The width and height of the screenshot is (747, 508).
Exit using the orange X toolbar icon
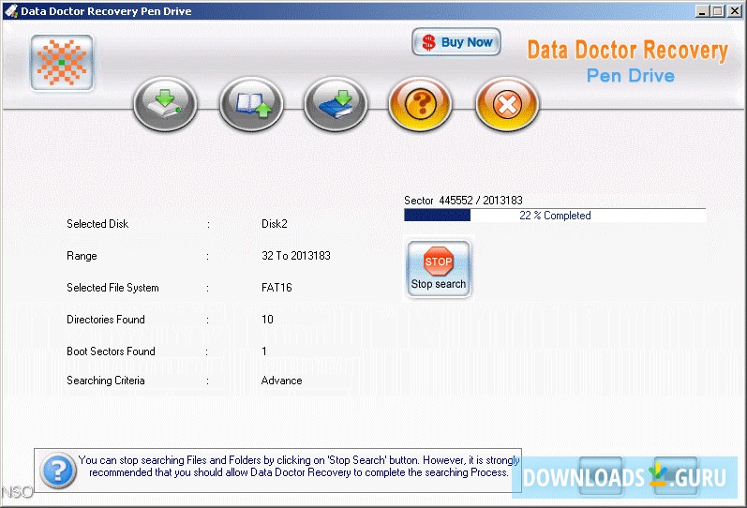click(506, 103)
